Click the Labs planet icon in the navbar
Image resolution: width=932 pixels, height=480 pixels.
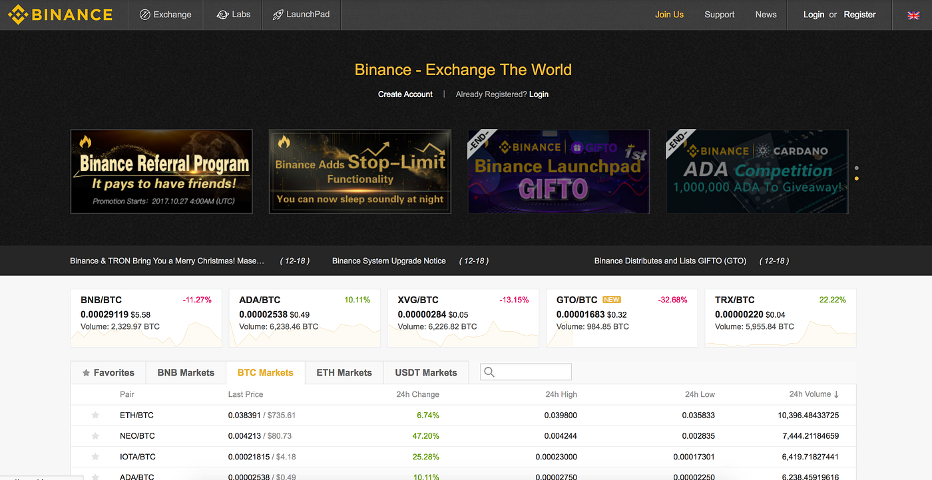tap(222, 15)
